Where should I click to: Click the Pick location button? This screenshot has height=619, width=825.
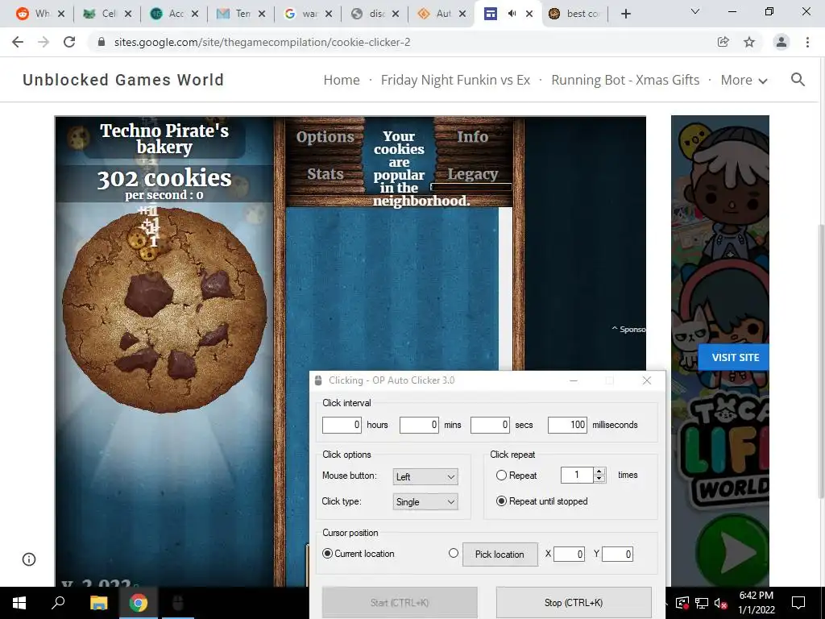pyautogui.click(x=500, y=555)
